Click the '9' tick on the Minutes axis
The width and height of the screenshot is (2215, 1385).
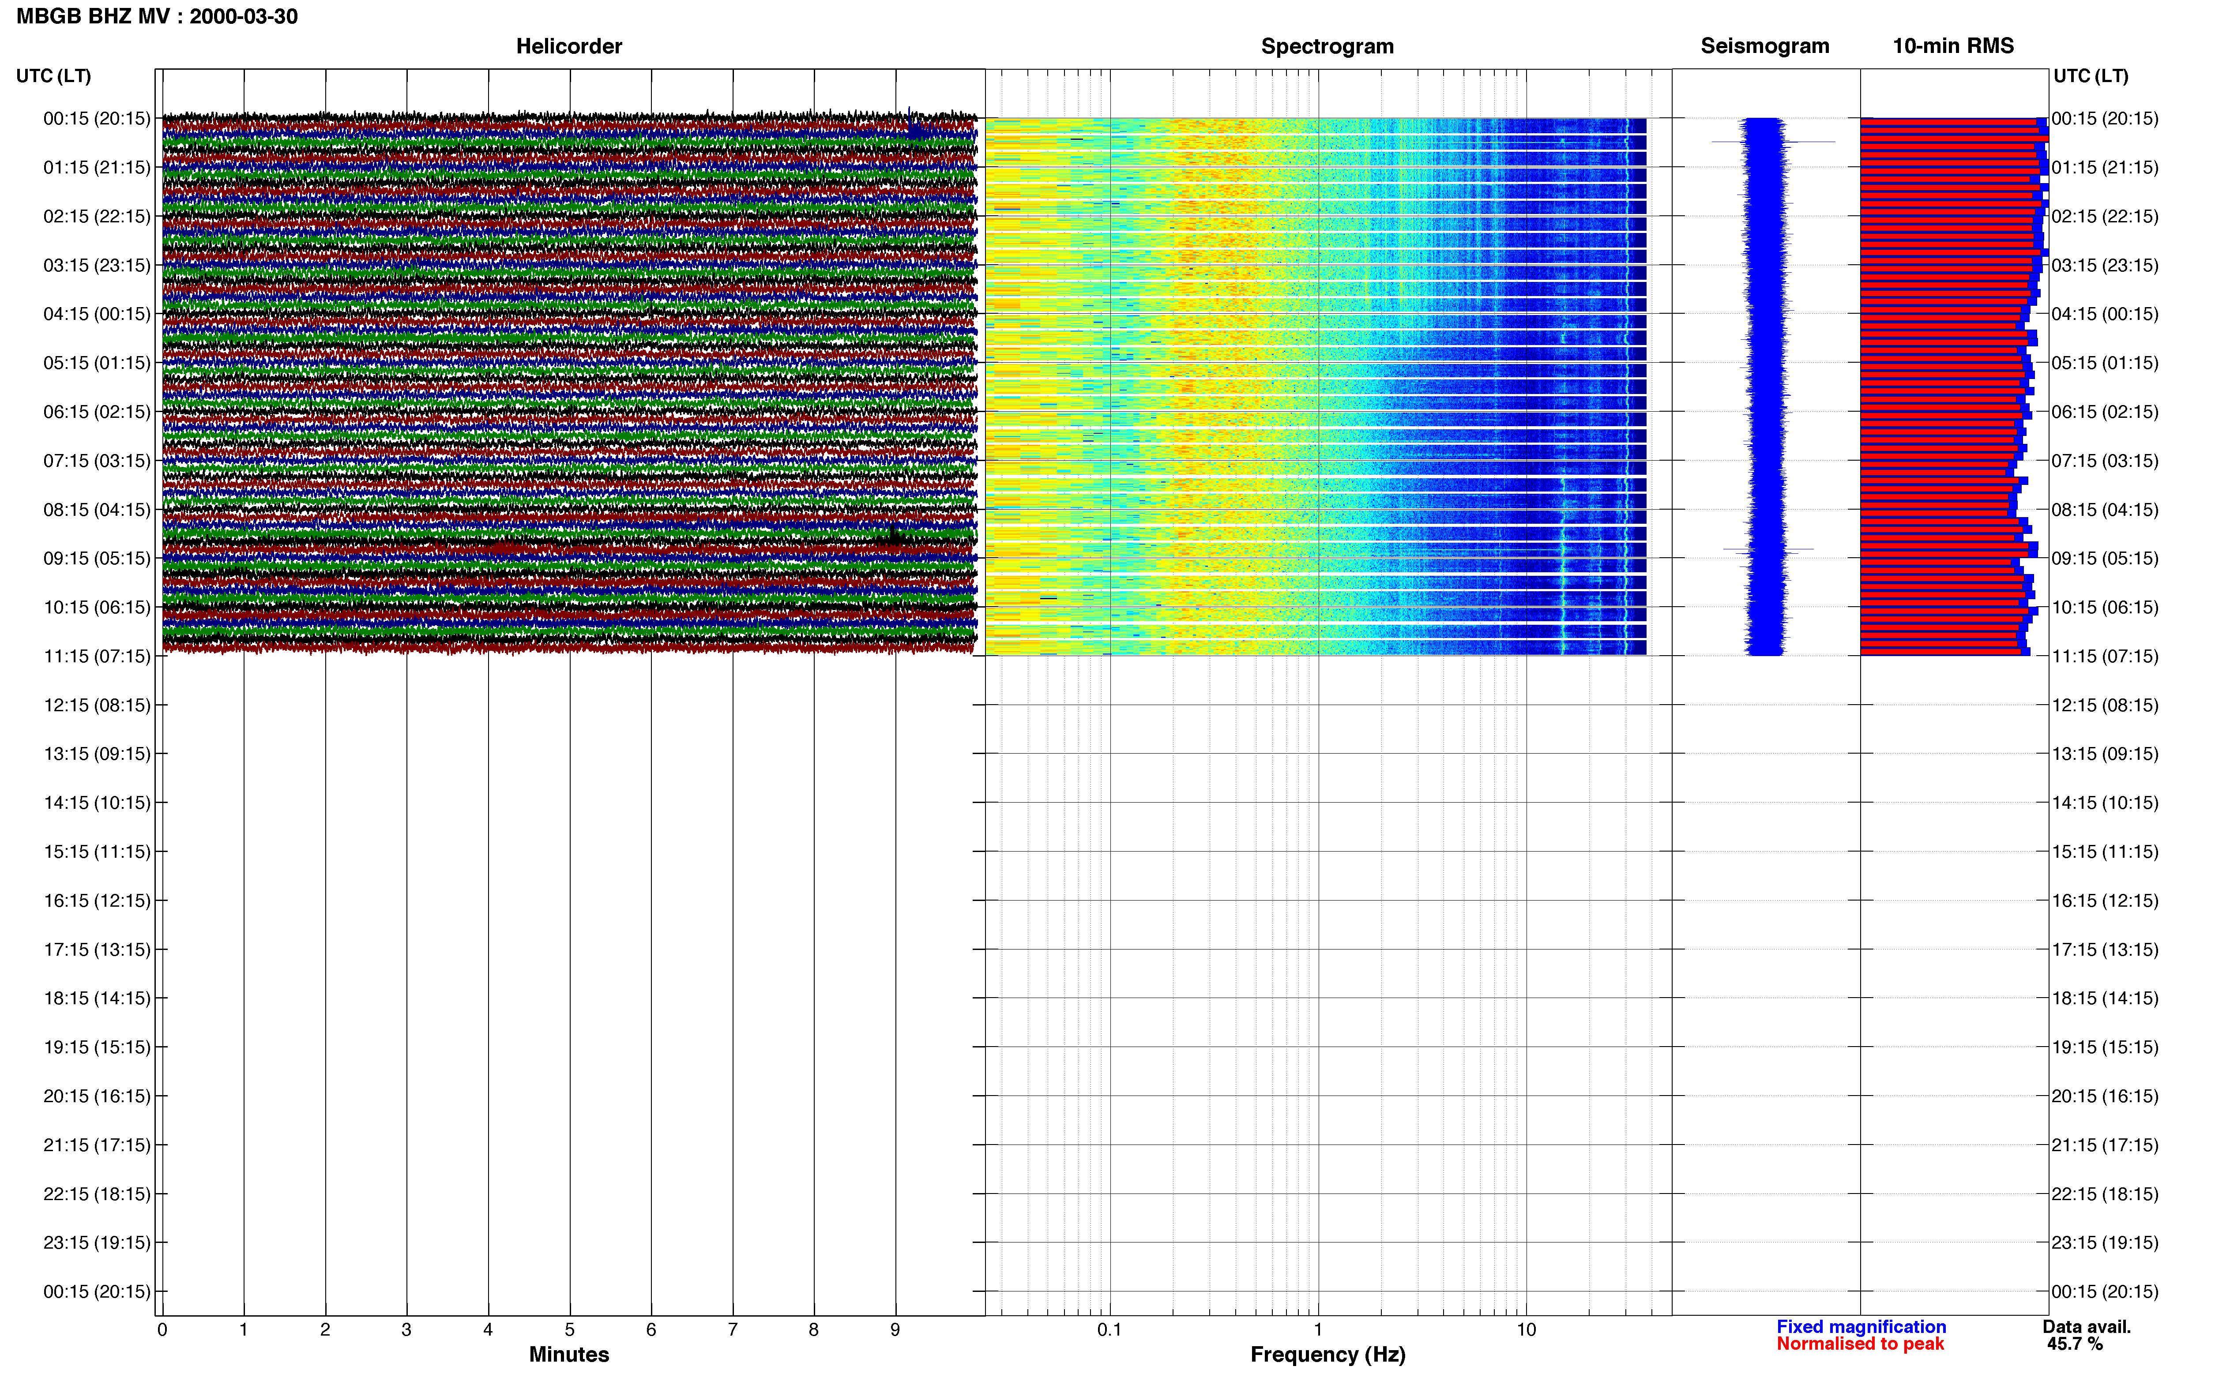coord(895,1329)
